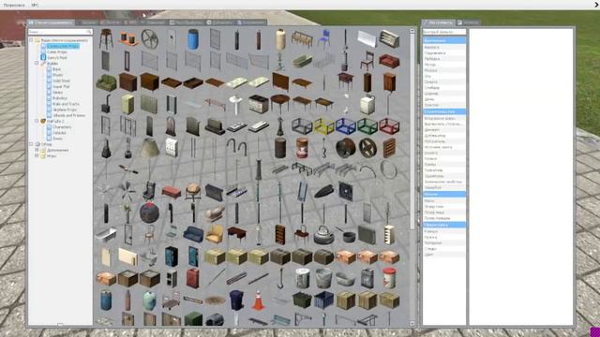Image resolution: width=600 pixels, height=337 pixels.
Task: Click prop grid scrollbar up arrow
Action: [412, 31]
